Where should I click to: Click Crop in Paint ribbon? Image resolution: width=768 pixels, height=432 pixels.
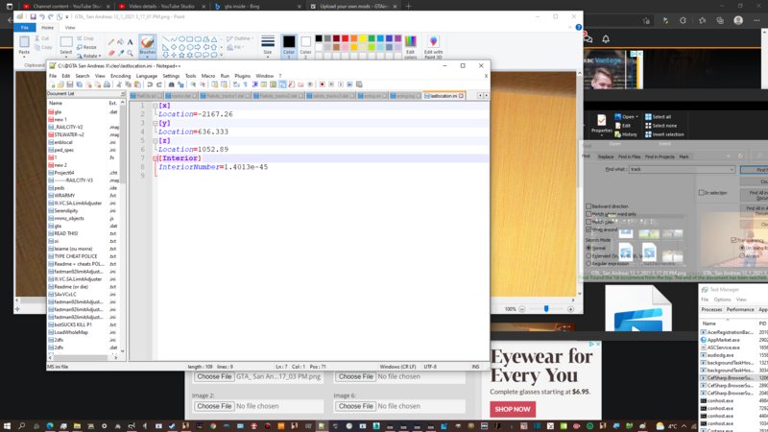[85, 38]
